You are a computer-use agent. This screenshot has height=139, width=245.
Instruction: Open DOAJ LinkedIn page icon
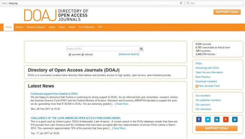tap(217, 119)
